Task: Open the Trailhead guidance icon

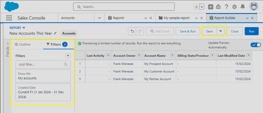Action: pyautogui.click(x=218, y=7)
